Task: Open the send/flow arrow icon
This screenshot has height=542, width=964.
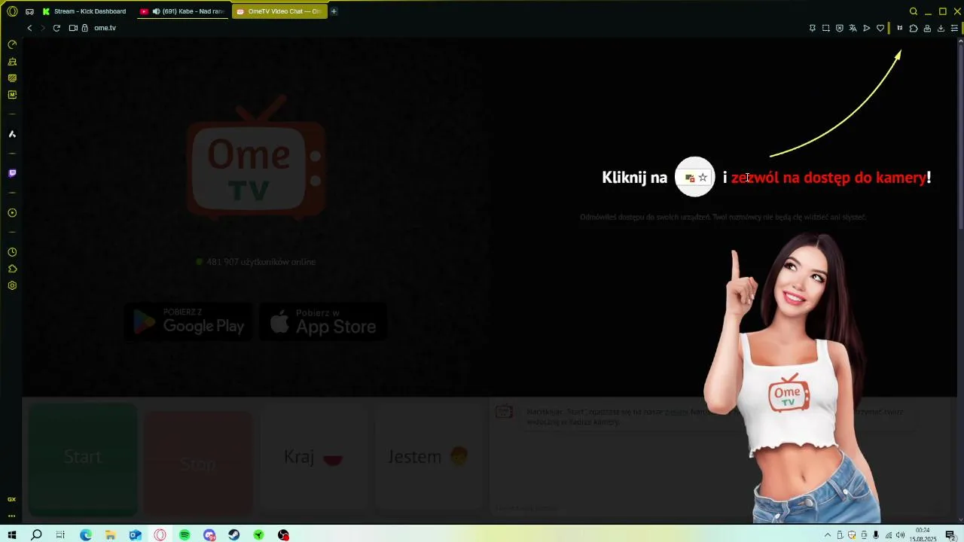Action: pyautogui.click(x=866, y=28)
